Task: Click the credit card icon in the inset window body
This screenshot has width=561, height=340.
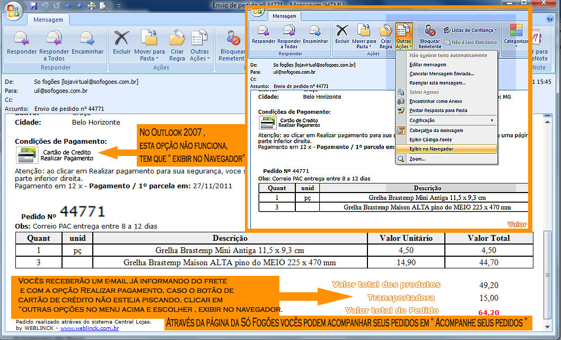Action: tap(268, 123)
